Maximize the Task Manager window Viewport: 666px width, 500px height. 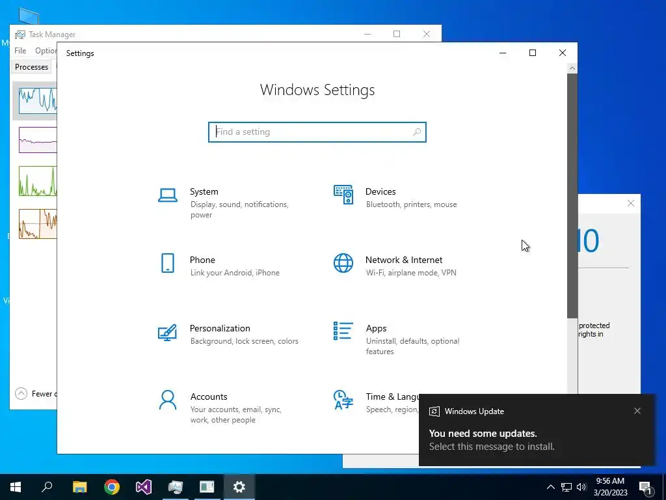(x=397, y=34)
